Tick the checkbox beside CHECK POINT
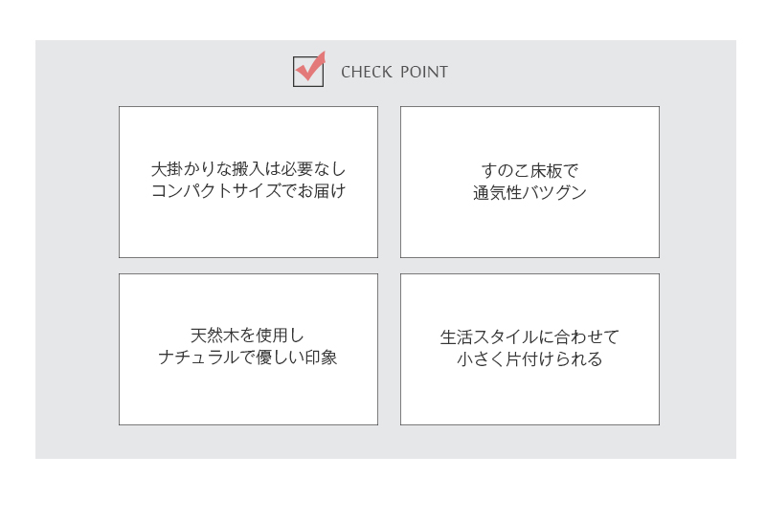The height and width of the screenshot is (520, 766). 308,72
